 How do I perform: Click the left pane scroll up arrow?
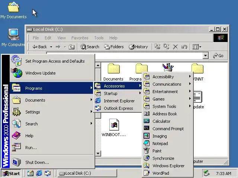tap(98, 65)
